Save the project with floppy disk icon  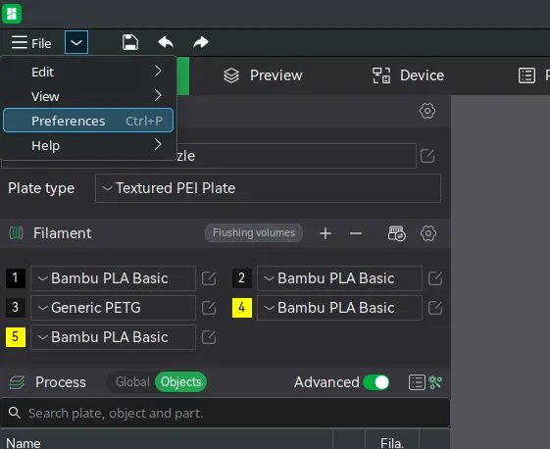click(130, 42)
